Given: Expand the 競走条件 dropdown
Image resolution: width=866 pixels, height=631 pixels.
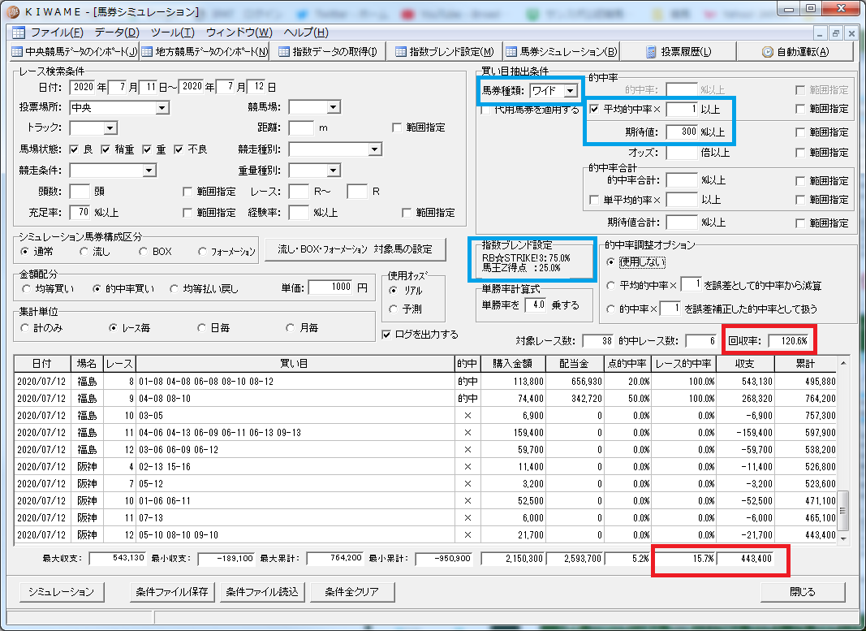Looking at the screenshot, I should (x=149, y=171).
